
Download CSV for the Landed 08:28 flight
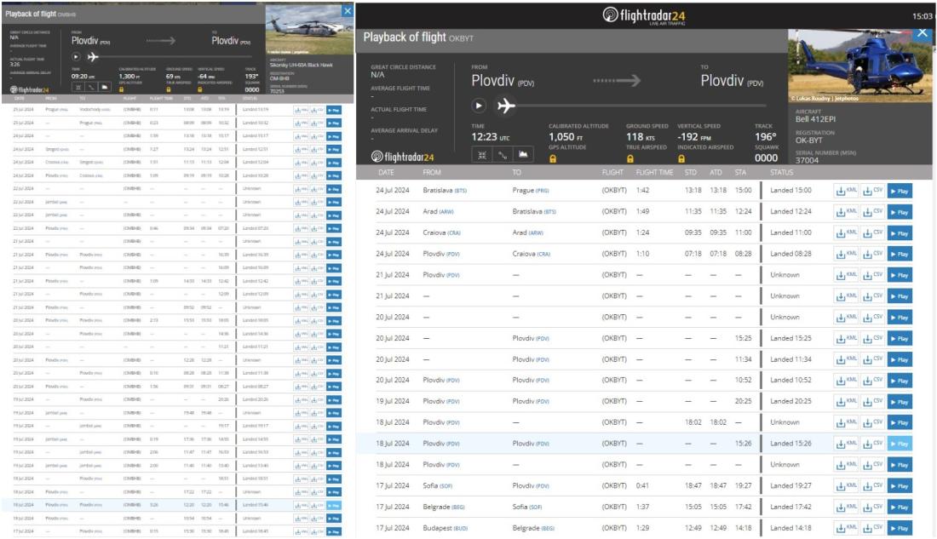coord(872,254)
